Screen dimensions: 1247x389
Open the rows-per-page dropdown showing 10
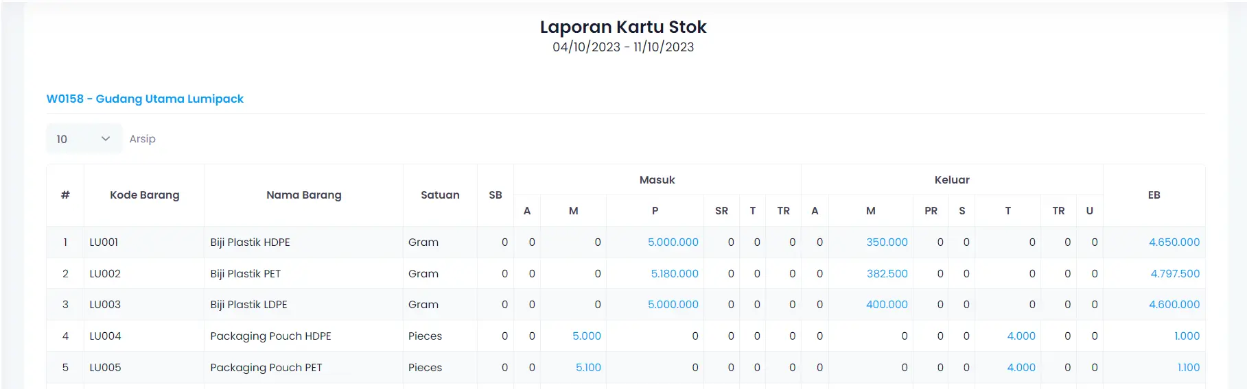84,139
